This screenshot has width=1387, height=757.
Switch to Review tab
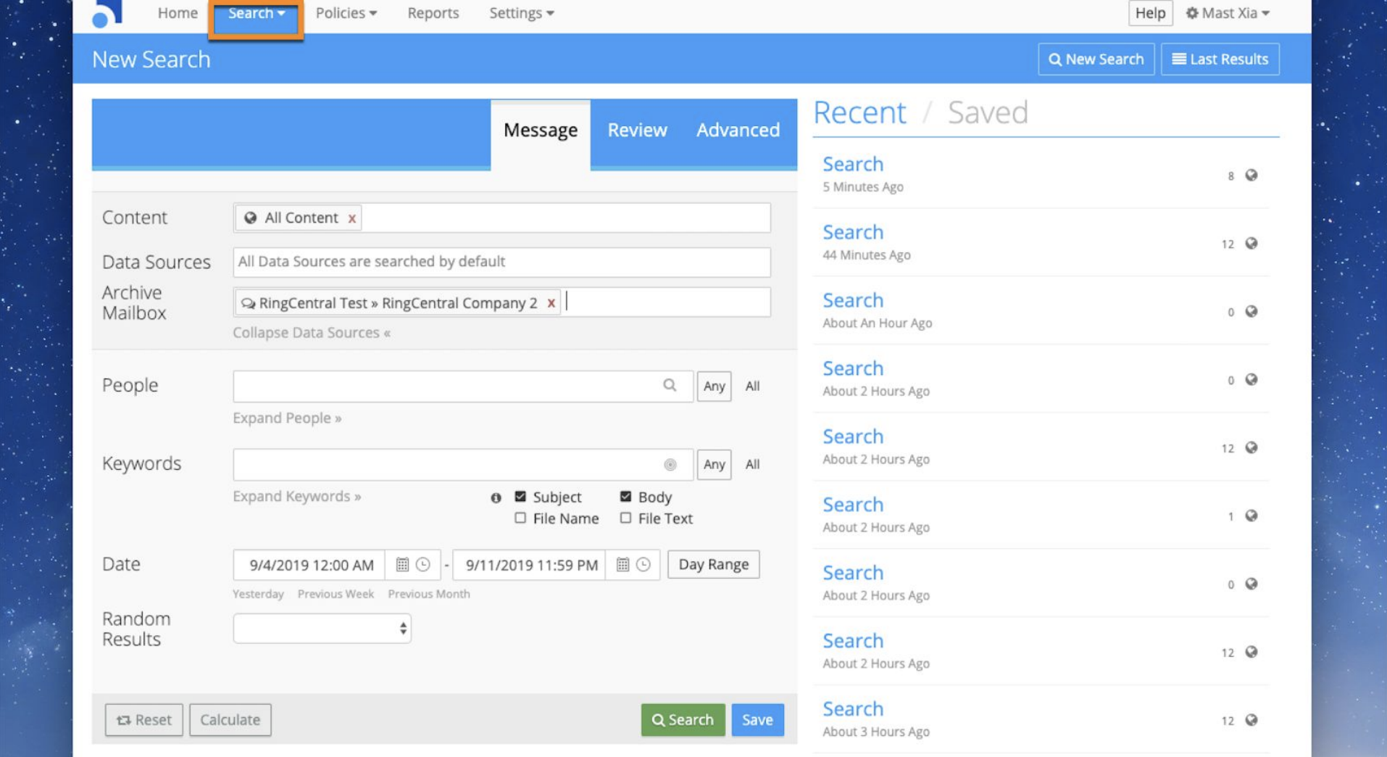point(637,130)
